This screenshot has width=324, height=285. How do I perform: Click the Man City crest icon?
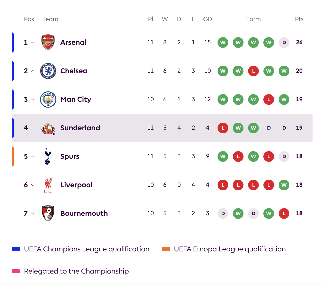click(x=48, y=99)
